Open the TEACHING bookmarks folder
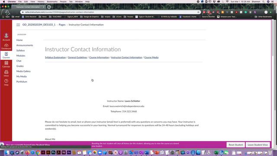Screen dimensions: 277x156 pos(55,17)
